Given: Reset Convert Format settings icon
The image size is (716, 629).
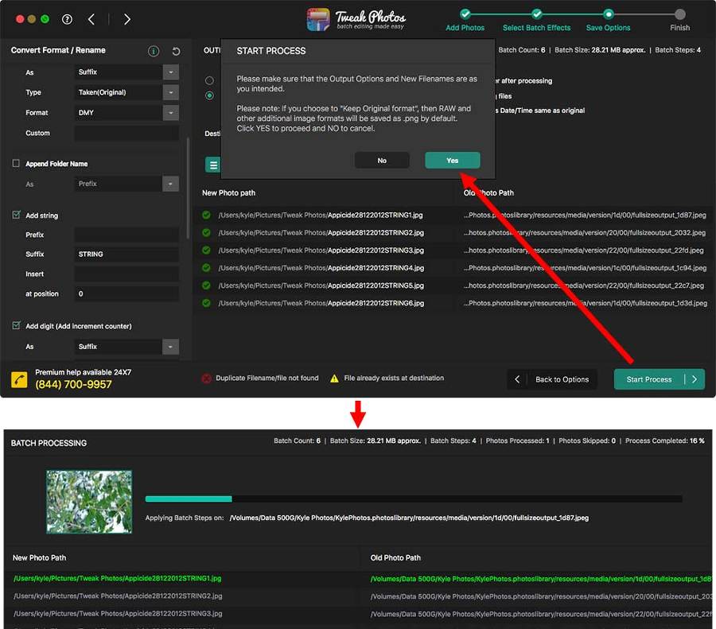Looking at the screenshot, I should click(176, 51).
